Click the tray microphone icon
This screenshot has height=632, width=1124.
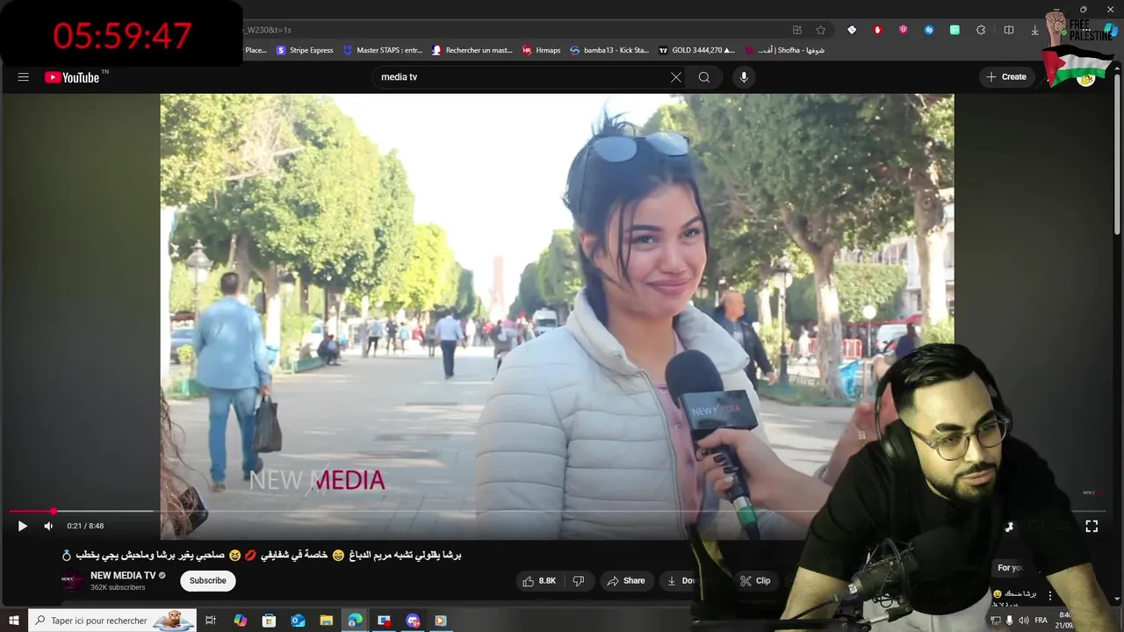(x=1009, y=621)
